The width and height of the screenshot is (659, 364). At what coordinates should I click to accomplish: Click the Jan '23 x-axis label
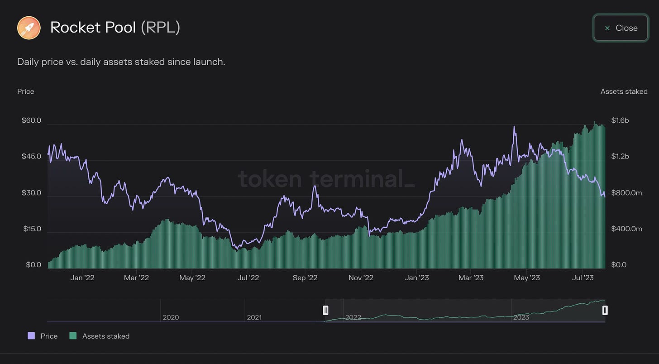[x=417, y=278]
